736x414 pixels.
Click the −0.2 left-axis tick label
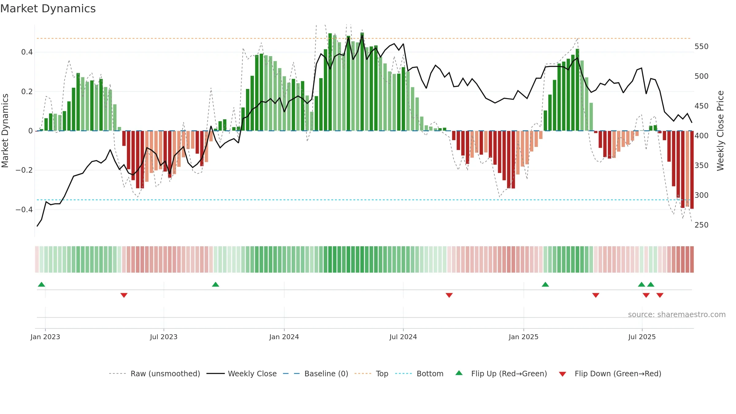point(24,170)
